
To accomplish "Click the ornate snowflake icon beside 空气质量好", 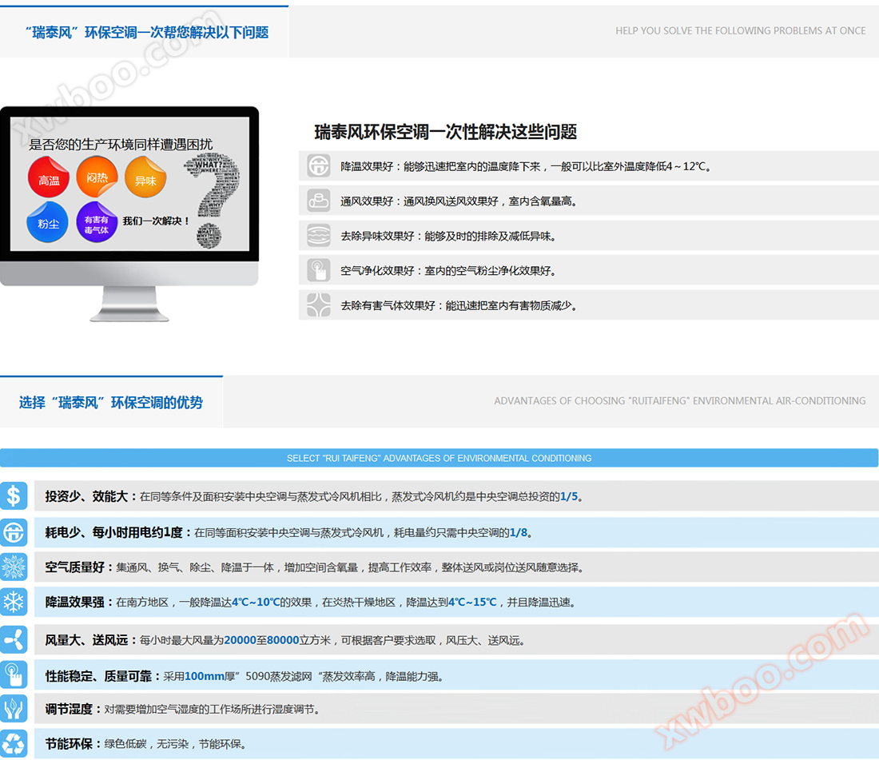I will (x=14, y=567).
